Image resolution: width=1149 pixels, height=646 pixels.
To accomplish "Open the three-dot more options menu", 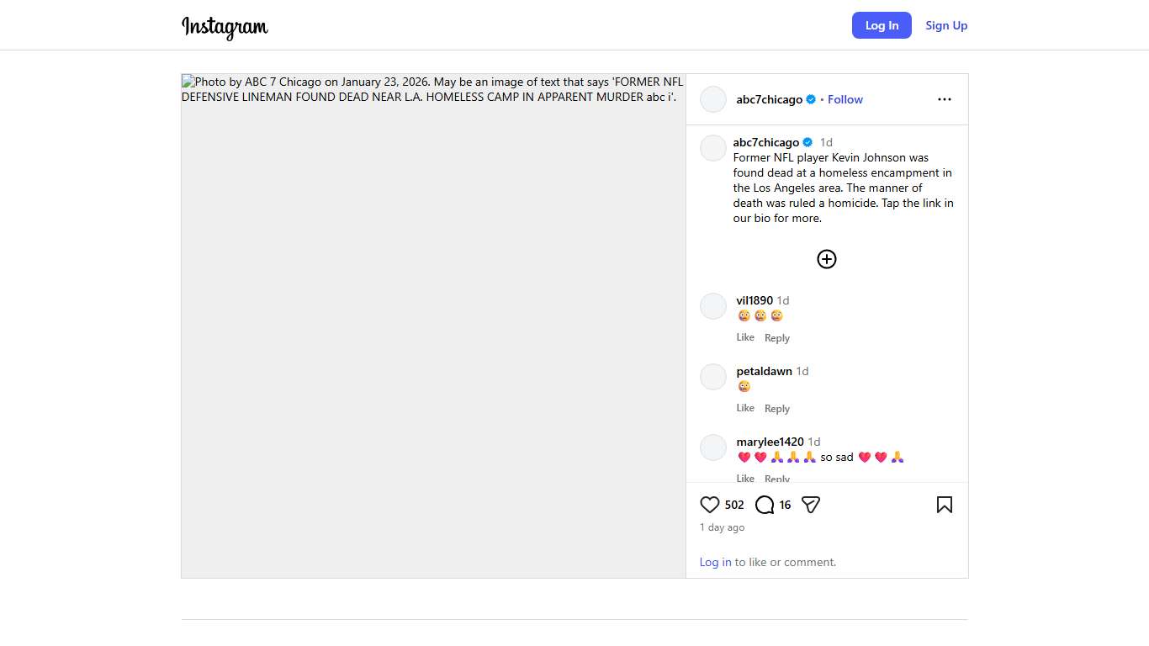I will pyautogui.click(x=944, y=99).
